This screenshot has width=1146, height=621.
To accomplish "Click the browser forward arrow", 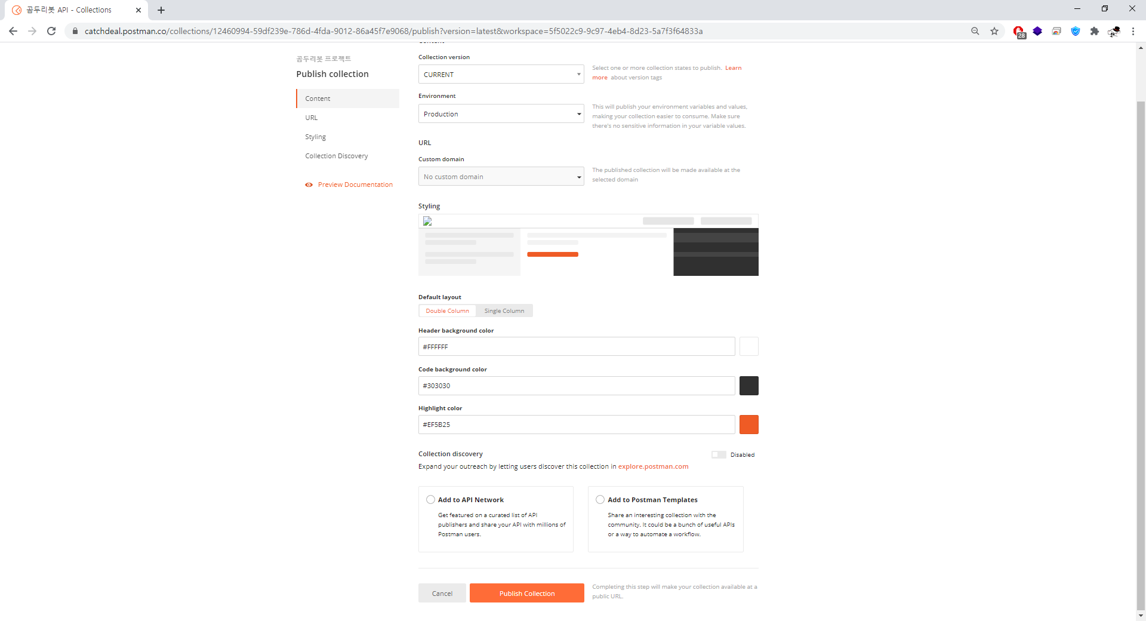I will 32,31.
